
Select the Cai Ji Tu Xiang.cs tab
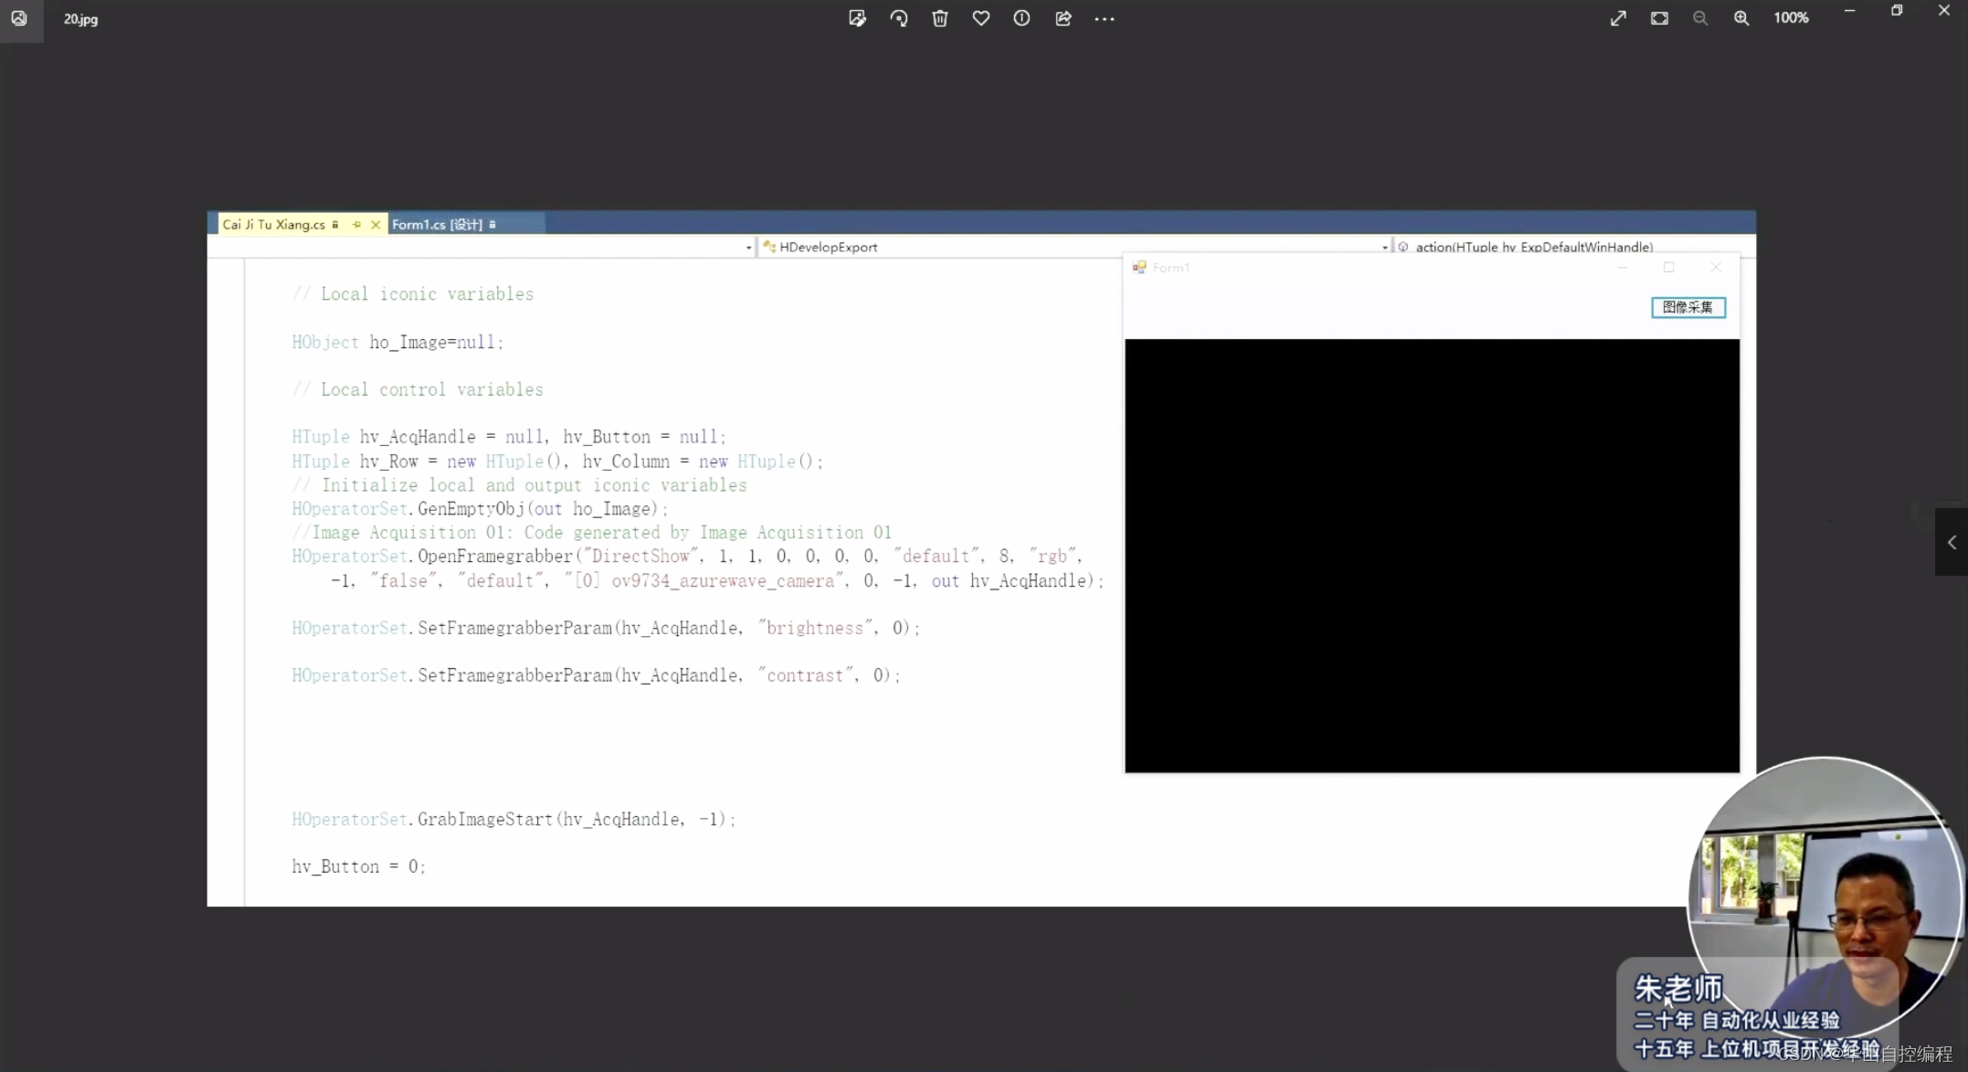(x=273, y=224)
